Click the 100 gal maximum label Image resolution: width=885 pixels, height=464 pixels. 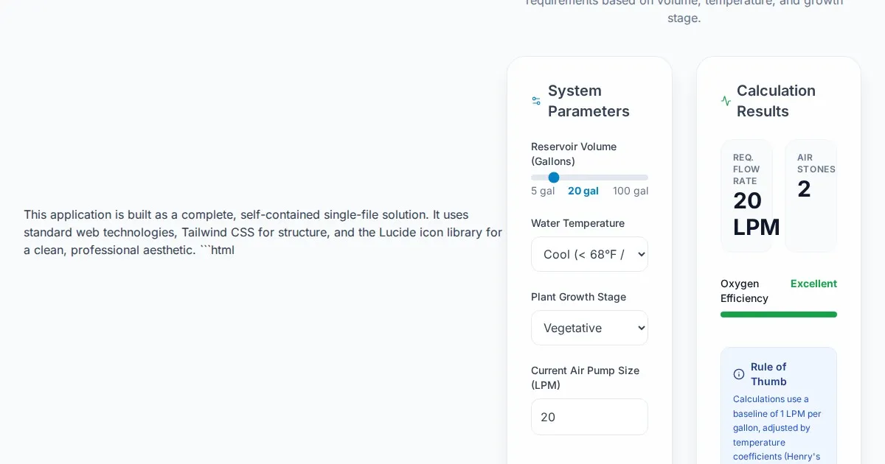(631, 191)
